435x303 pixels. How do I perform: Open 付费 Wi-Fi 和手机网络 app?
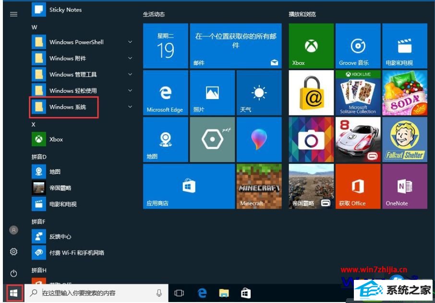pyautogui.click(x=83, y=252)
